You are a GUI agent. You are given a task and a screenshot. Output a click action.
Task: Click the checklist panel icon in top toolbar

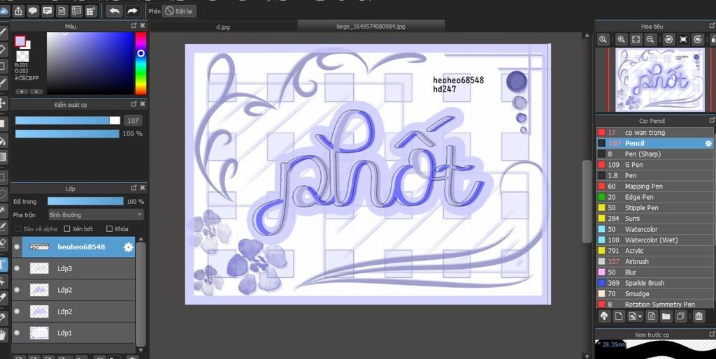(76, 11)
